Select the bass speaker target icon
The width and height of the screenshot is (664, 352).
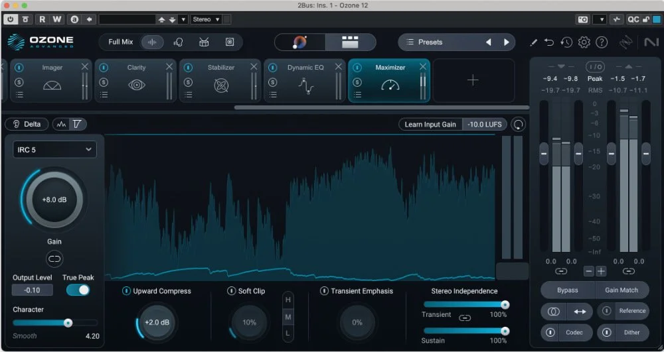230,42
